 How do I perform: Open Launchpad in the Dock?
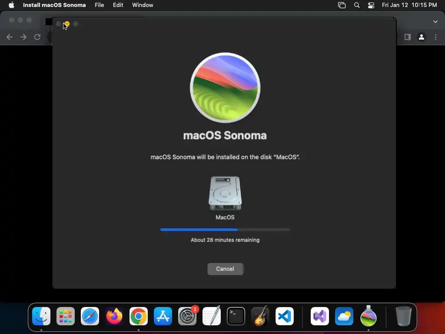coord(66,316)
